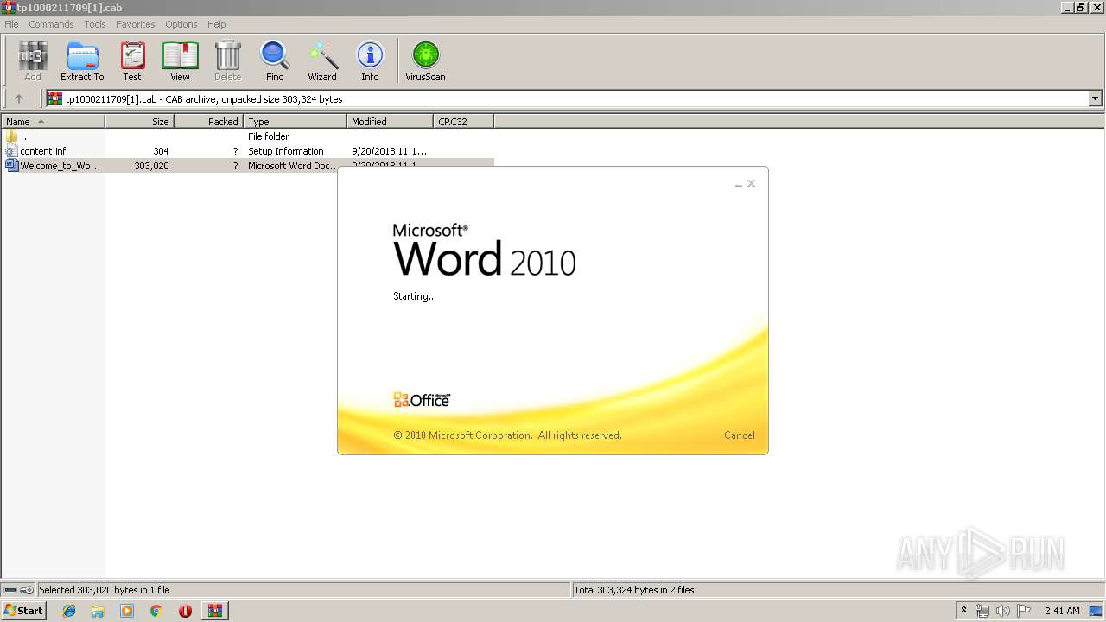
Task: Click the archive path field
Action: [x=568, y=98]
